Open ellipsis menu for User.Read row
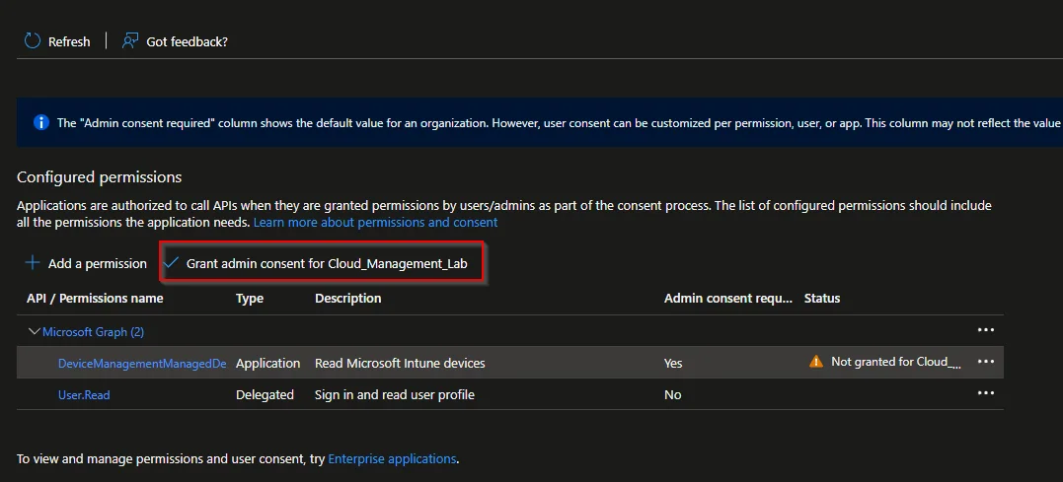The height and width of the screenshot is (482, 1063). (985, 392)
